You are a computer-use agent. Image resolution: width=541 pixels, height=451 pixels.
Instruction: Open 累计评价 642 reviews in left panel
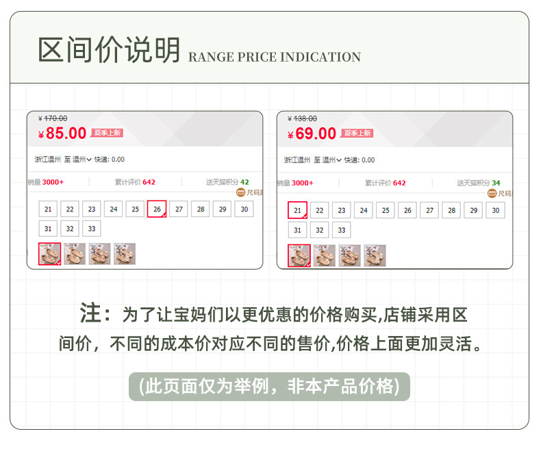point(135,182)
